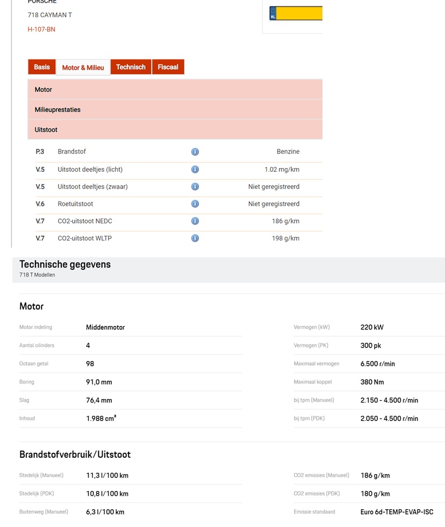Click info icon for CO2-uitstoot NEDC
The image size is (445, 527).
(195, 221)
